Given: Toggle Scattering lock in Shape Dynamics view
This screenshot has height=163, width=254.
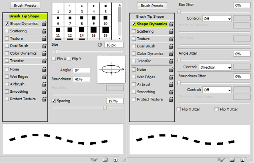Looking at the screenshot, I should (x=171, y=31).
